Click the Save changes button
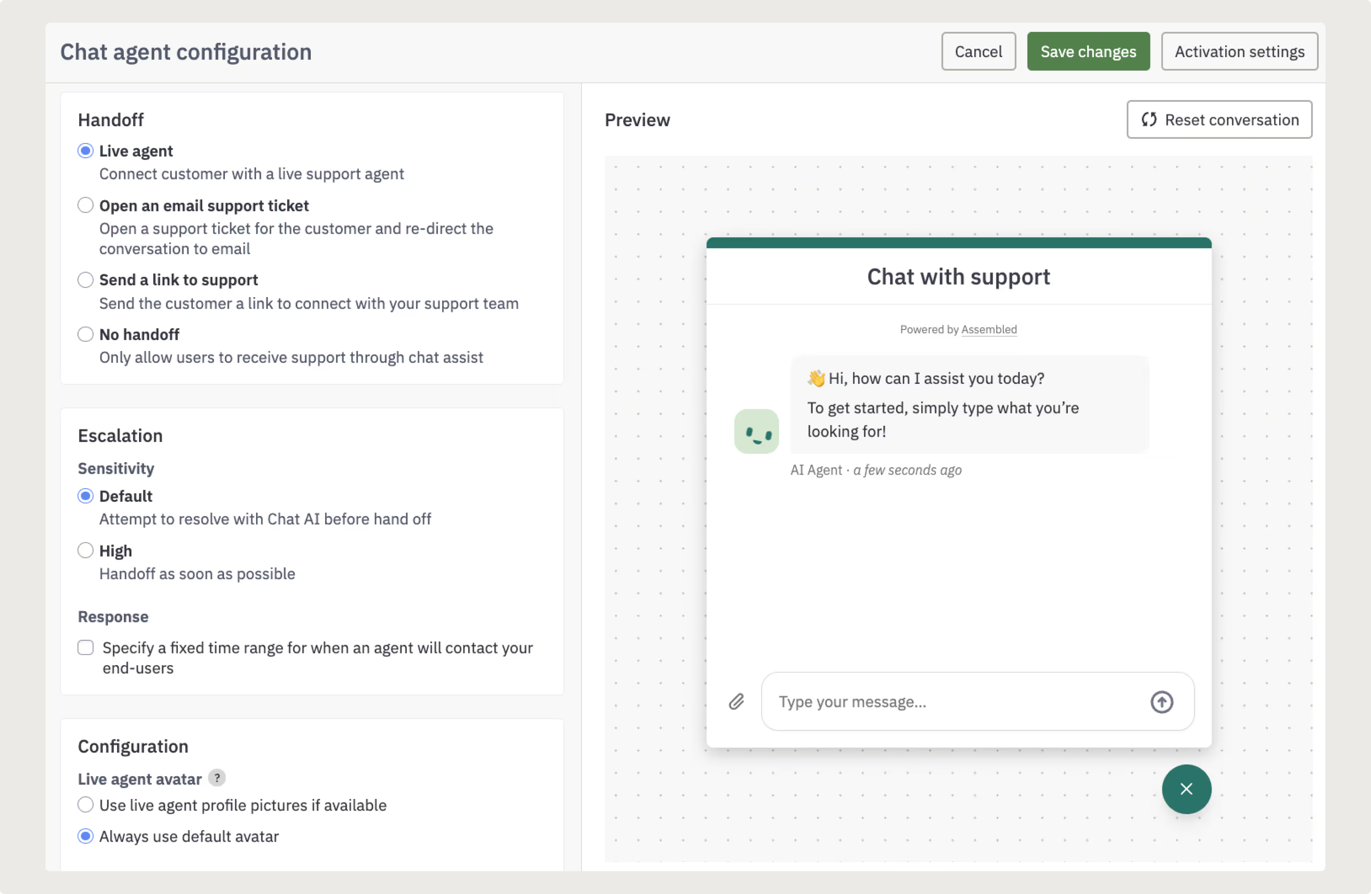 click(x=1088, y=52)
